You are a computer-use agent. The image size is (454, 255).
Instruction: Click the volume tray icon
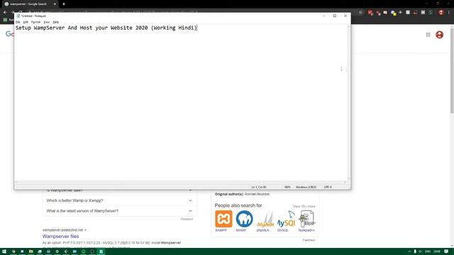tap(421, 251)
